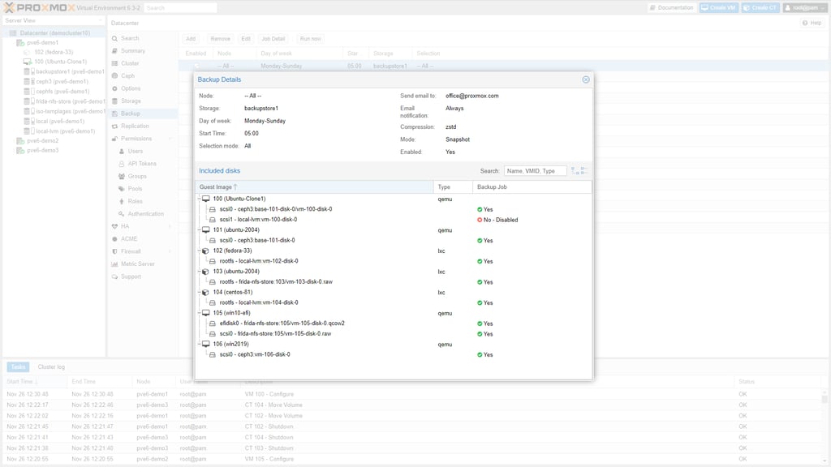Open the Firewall panel
The image size is (831, 467).
click(128, 251)
